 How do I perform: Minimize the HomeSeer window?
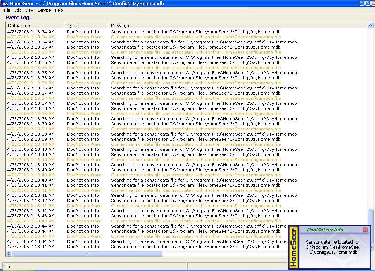pos(362,3)
